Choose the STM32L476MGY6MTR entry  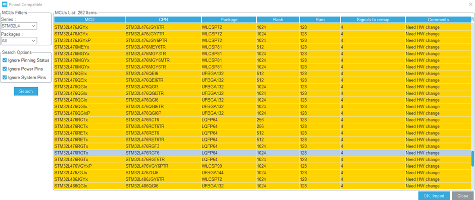click(263, 60)
